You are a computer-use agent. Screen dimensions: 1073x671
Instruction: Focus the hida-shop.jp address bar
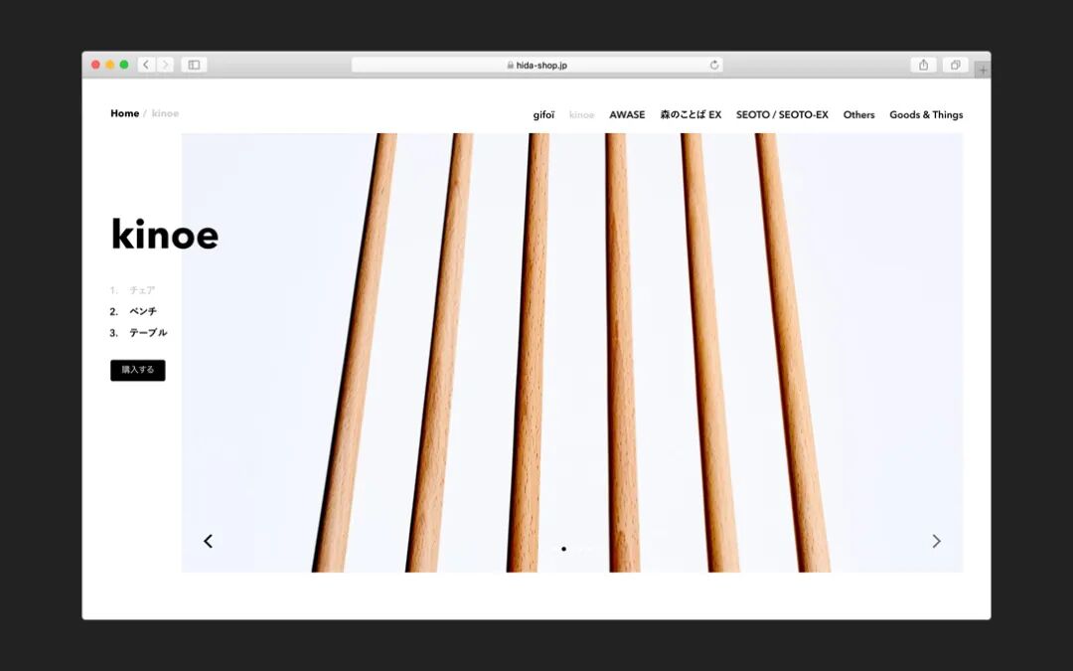(537, 65)
